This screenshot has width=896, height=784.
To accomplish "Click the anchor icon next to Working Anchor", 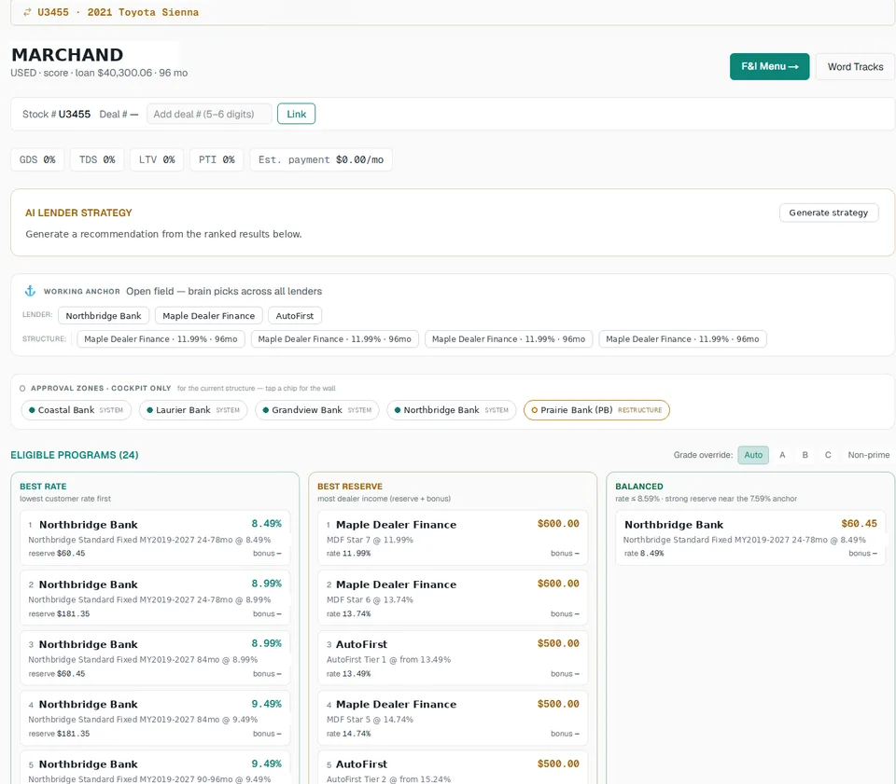I will [30, 291].
